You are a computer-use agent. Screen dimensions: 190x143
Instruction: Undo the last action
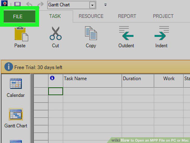tap(29, 4)
